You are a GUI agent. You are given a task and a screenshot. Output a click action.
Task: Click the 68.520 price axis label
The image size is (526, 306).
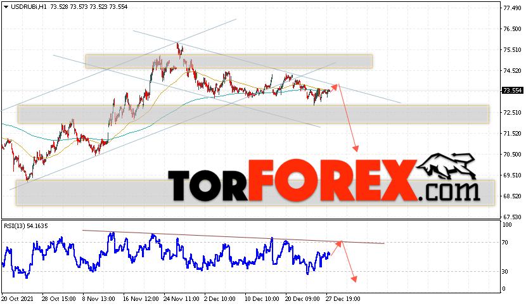point(512,196)
